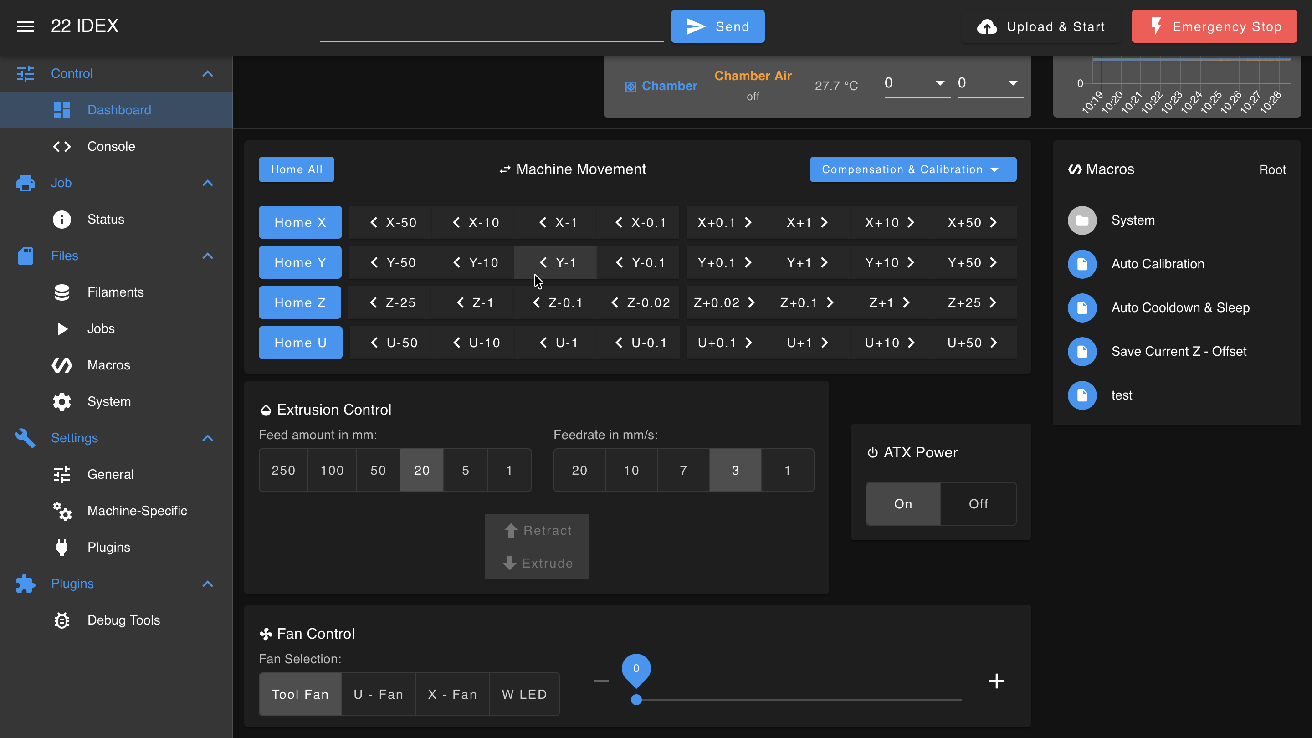
Task: Click Save Current Z - Offset file icon
Action: (1082, 352)
